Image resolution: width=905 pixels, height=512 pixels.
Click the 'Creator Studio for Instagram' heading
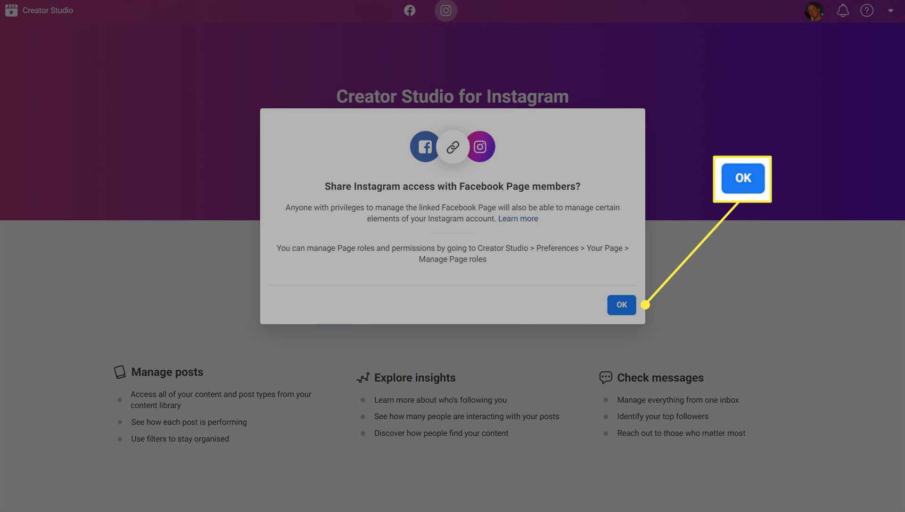[x=452, y=96]
